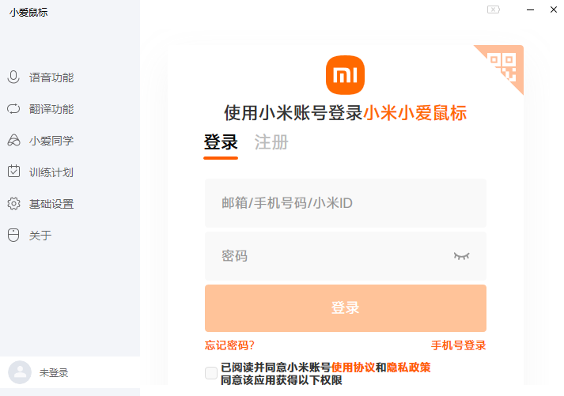Open 基础设置 gear icon
Viewport: 564px width, 396px height.
tap(13, 204)
